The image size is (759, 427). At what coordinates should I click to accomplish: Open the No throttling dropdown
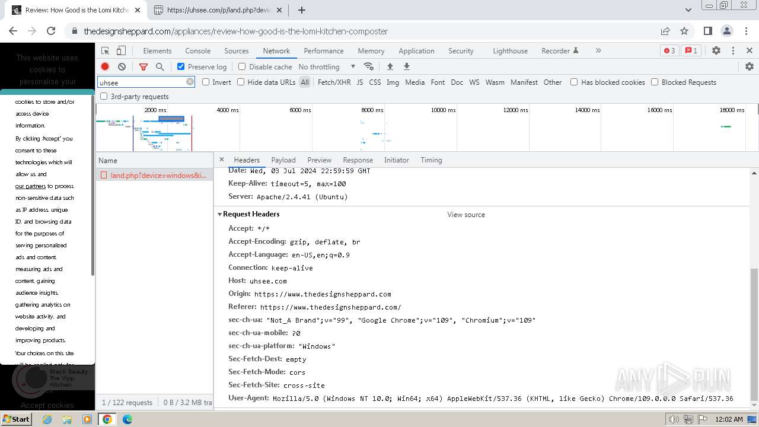click(x=327, y=66)
